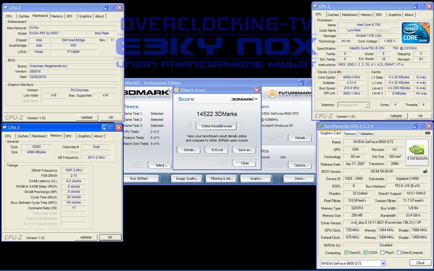The height and width of the screenshot is (271, 434).
Task: Toggle the OpenCL checkbox
Action: [346, 253]
